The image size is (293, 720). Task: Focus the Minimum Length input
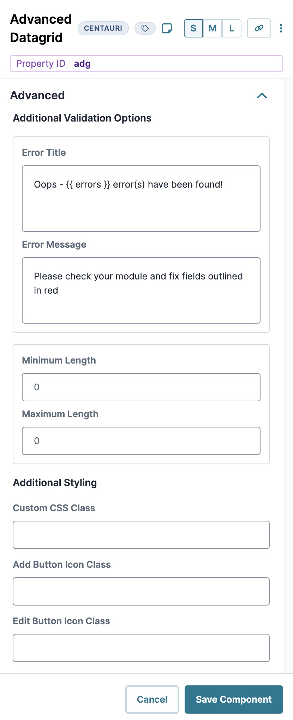pos(141,387)
